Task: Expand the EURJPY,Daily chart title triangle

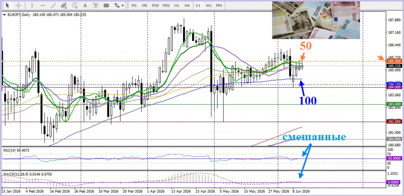Action: pyautogui.click(x=4, y=15)
